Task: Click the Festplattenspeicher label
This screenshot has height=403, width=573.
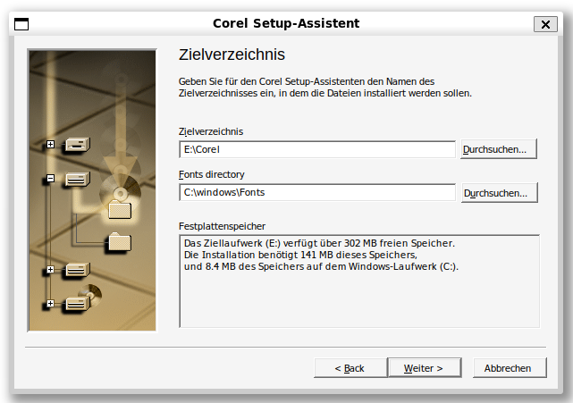Action: (x=222, y=226)
